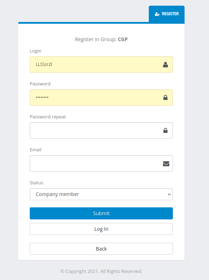The height and width of the screenshot is (280, 209).
Task: Click the Password repeat label
Action: pos(48,117)
